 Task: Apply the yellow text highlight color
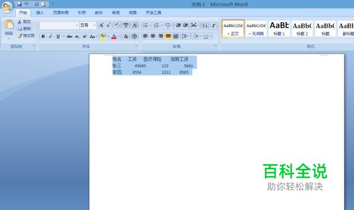coord(103,36)
